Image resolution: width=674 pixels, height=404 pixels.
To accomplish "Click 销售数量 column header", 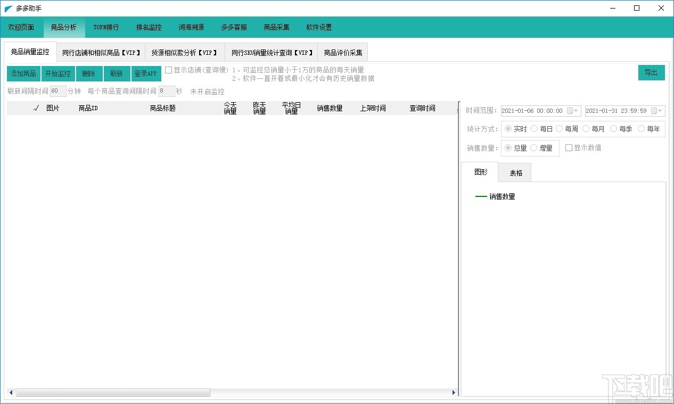I will pos(330,108).
